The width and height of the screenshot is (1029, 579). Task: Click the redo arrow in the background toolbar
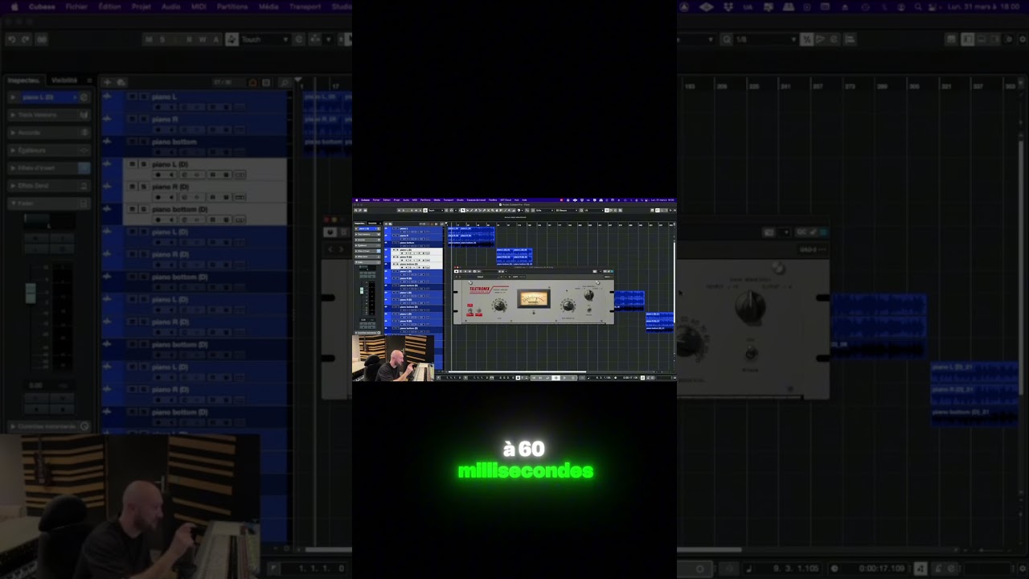point(25,39)
